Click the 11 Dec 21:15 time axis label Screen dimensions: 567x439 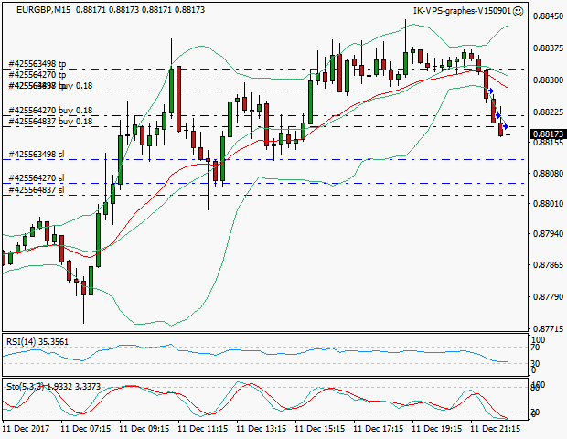[x=496, y=427]
